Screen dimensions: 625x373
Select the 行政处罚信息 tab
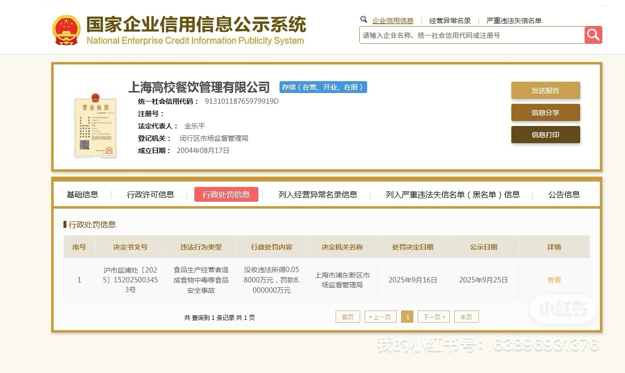226,194
